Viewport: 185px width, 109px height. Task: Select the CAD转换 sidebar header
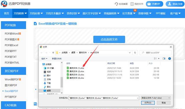(x=14, y=105)
